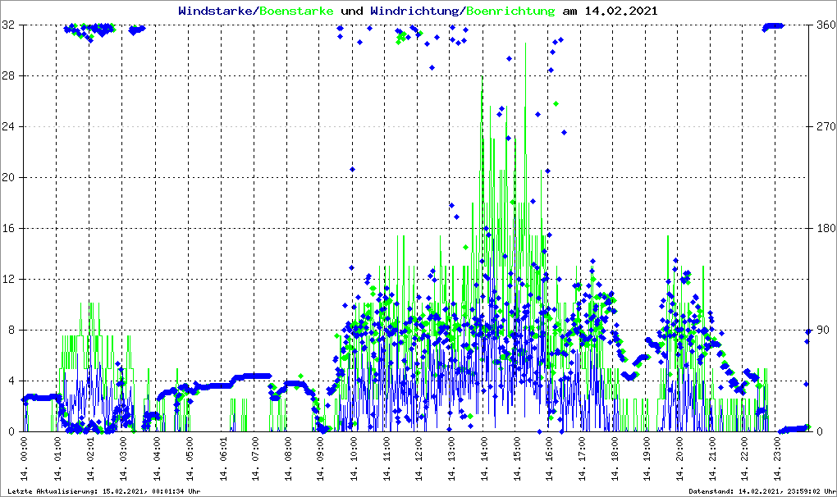Image resolution: width=837 pixels, height=497 pixels.
Task: Click time label '14. 21:00'
Action: pyautogui.click(x=712, y=458)
